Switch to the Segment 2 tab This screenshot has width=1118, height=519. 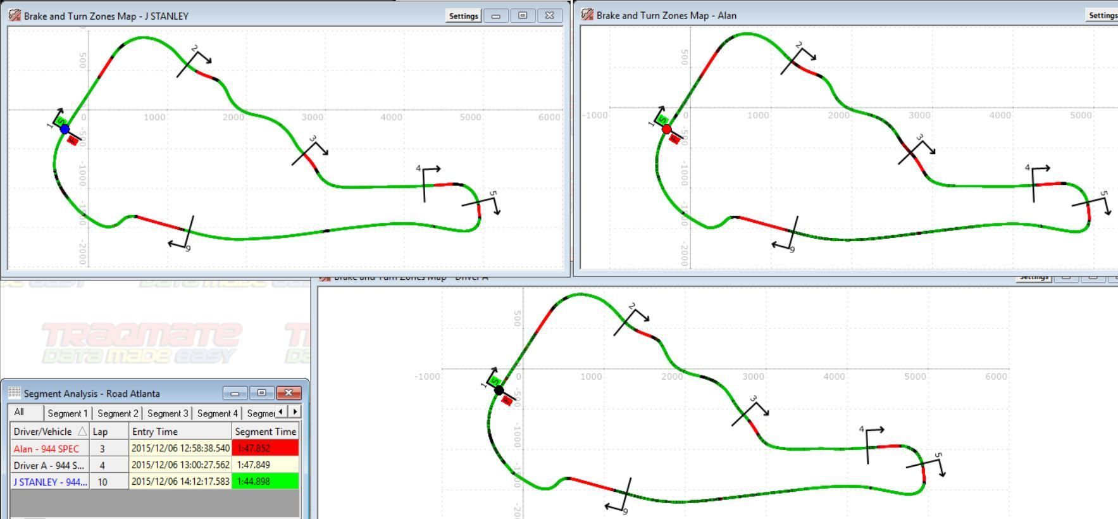(x=118, y=413)
